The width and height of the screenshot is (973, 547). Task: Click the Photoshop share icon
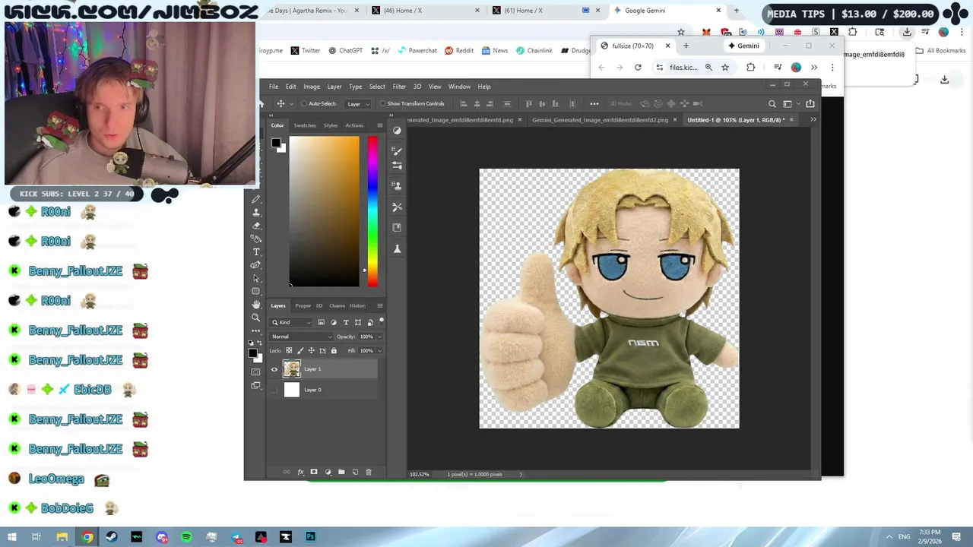point(810,103)
